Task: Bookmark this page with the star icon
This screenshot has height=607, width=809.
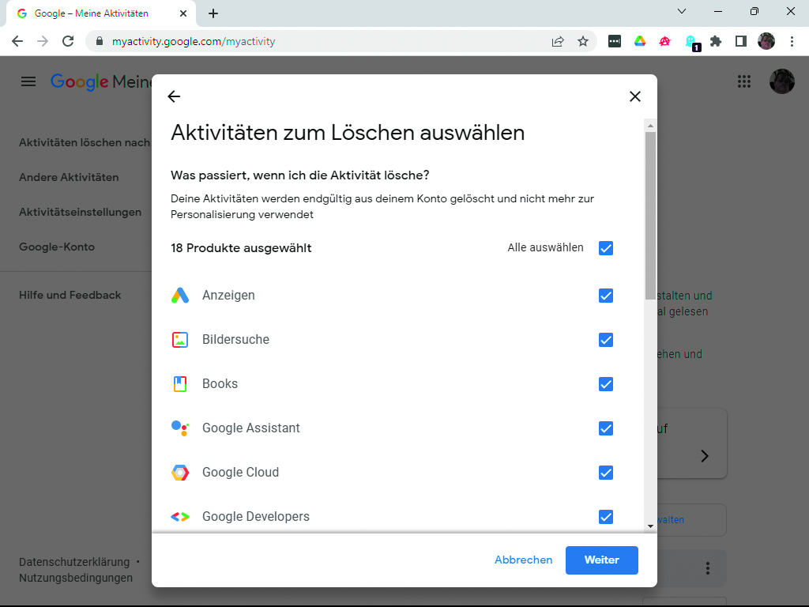Action: (583, 41)
